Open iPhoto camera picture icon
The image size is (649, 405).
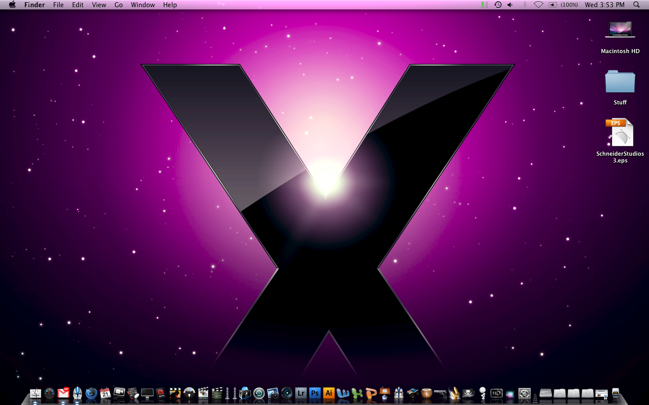click(273, 393)
